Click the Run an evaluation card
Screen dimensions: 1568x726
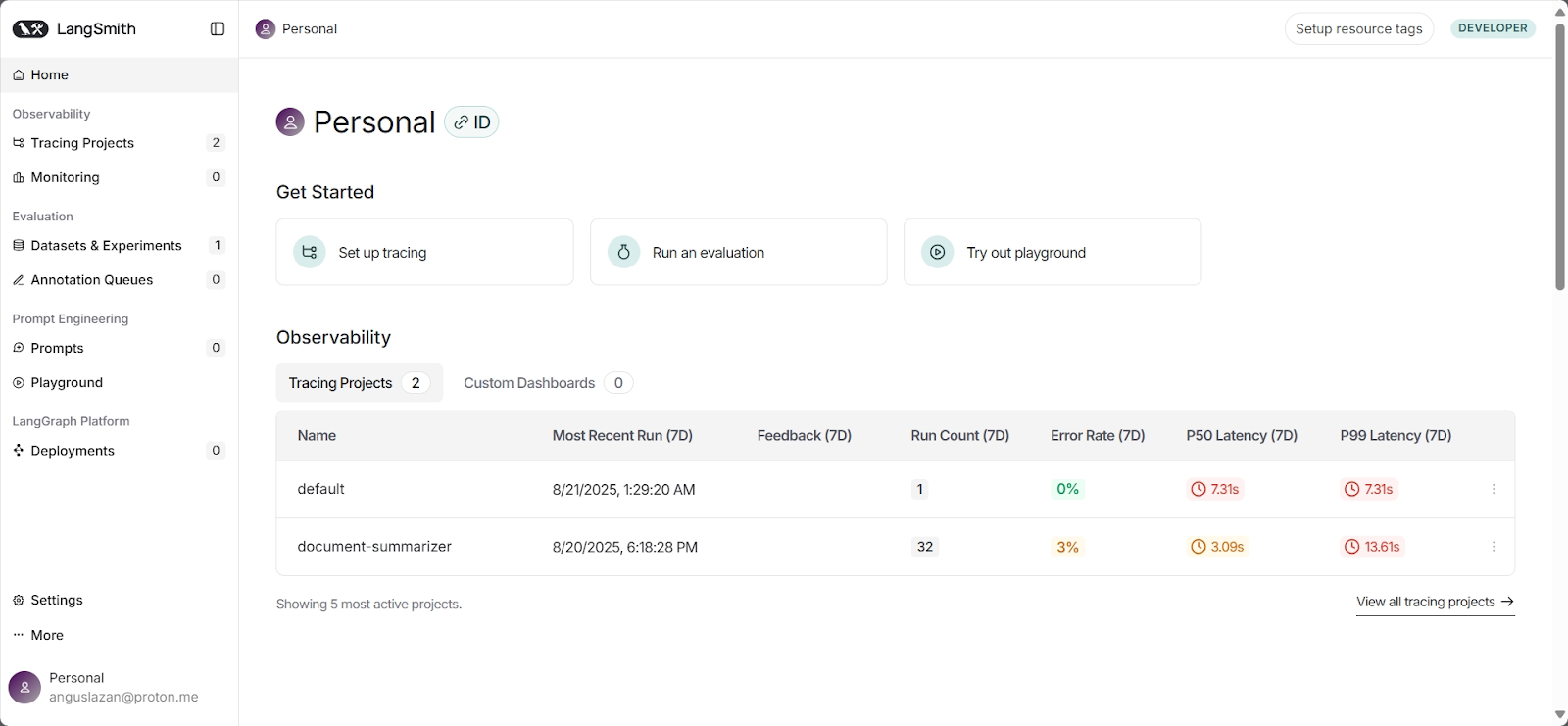[x=738, y=252]
